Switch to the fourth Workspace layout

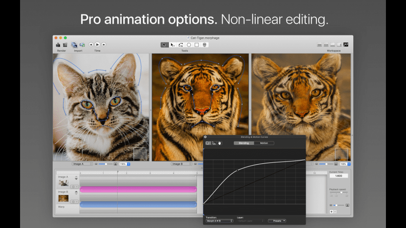click(x=339, y=45)
